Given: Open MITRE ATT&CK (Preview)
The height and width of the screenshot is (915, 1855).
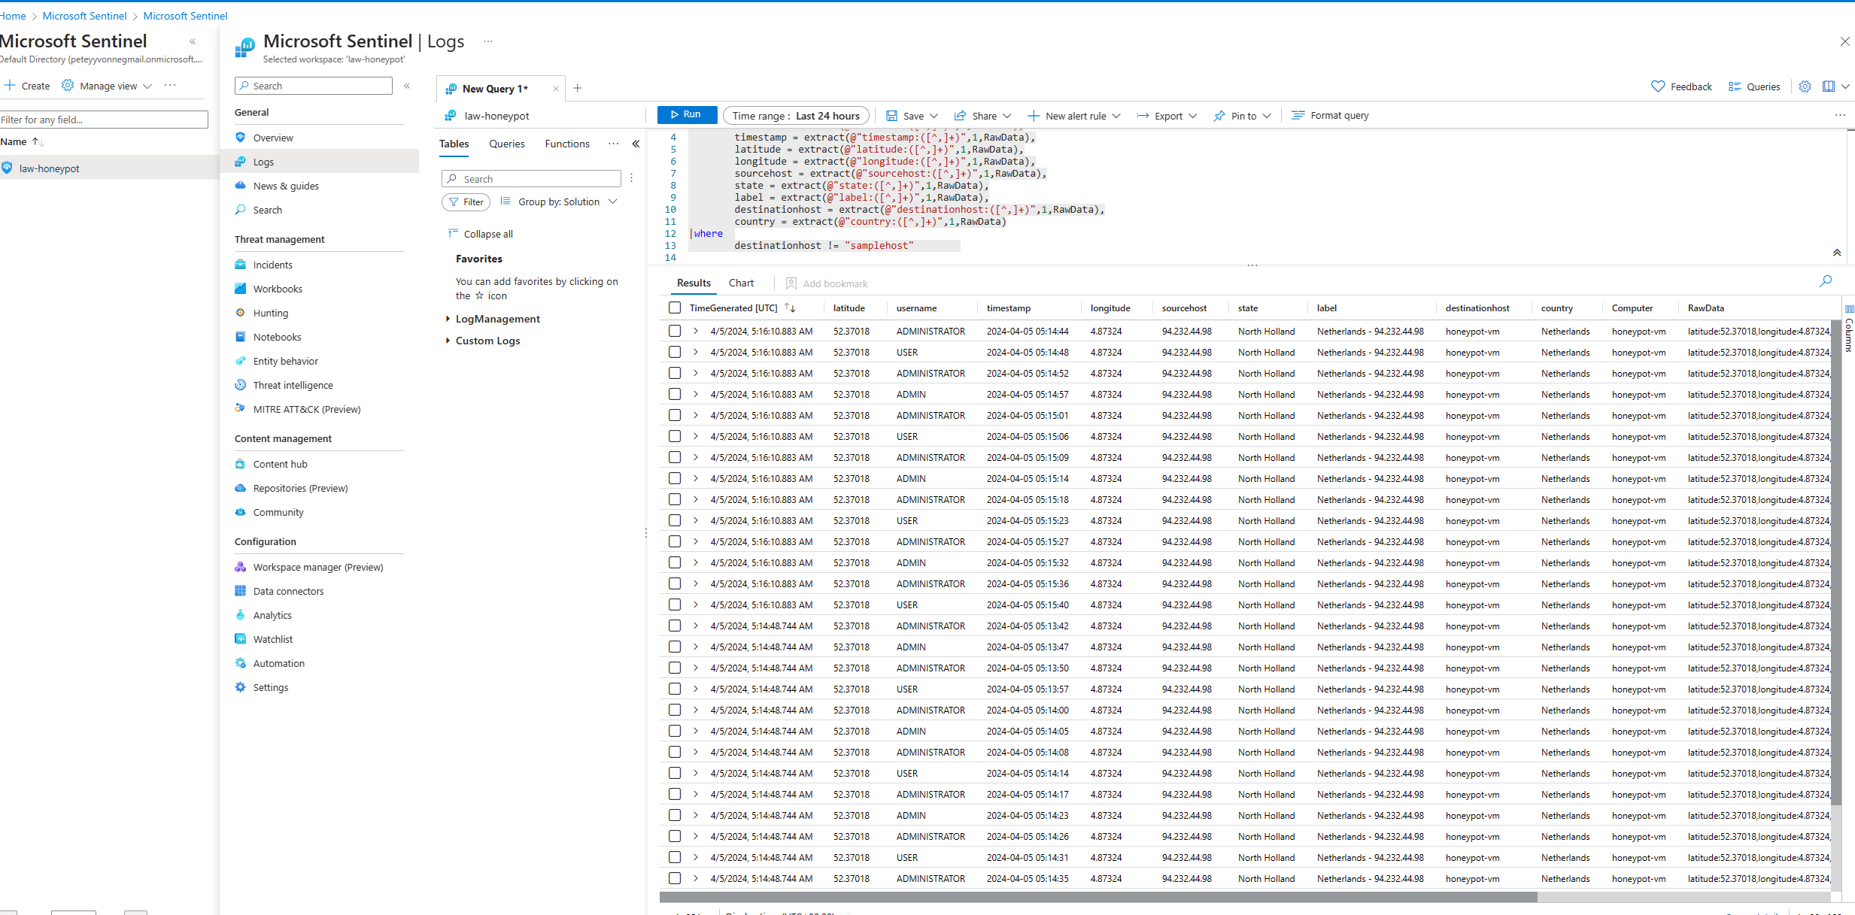Looking at the screenshot, I should (x=306, y=409).
